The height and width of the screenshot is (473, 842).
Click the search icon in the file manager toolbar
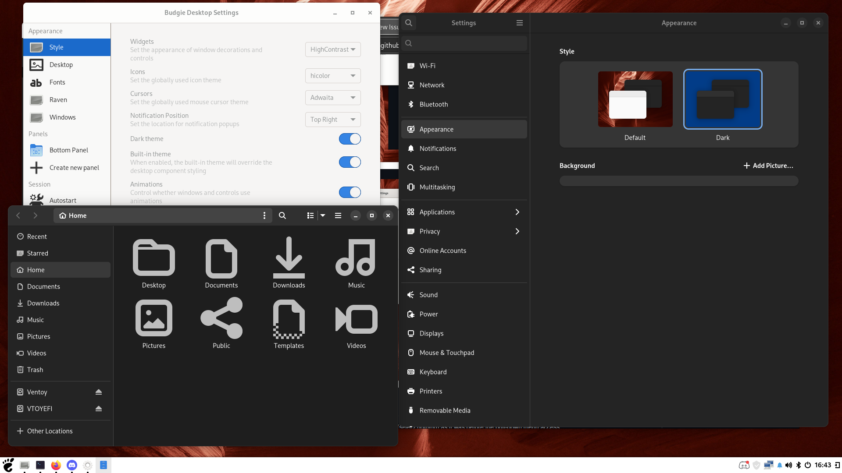tap(282, 215)
